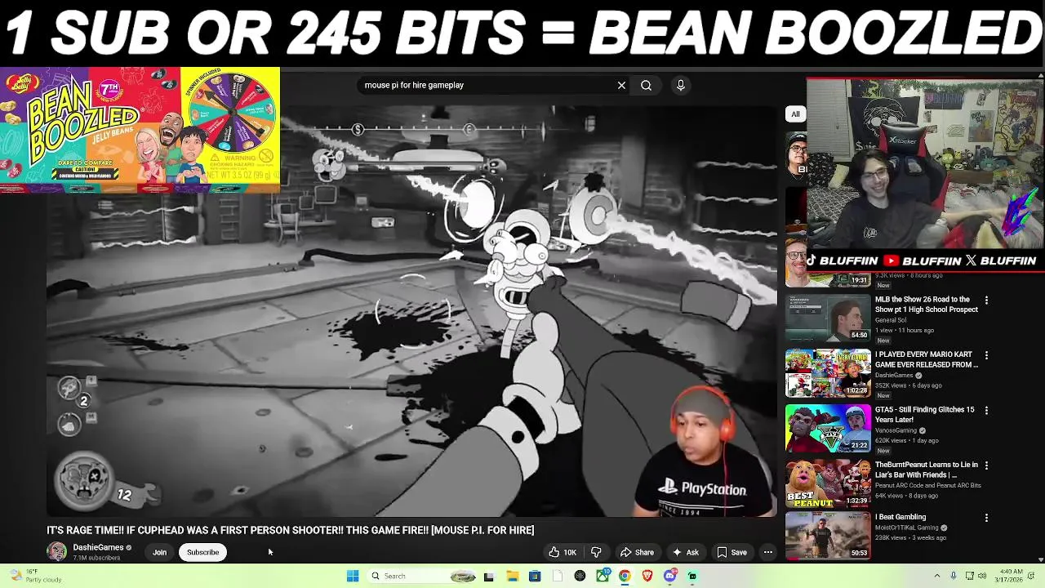Viewport: 1045px width, 588px height.
Task: Click the microphone icon in system tray
Action: [953, 576]
